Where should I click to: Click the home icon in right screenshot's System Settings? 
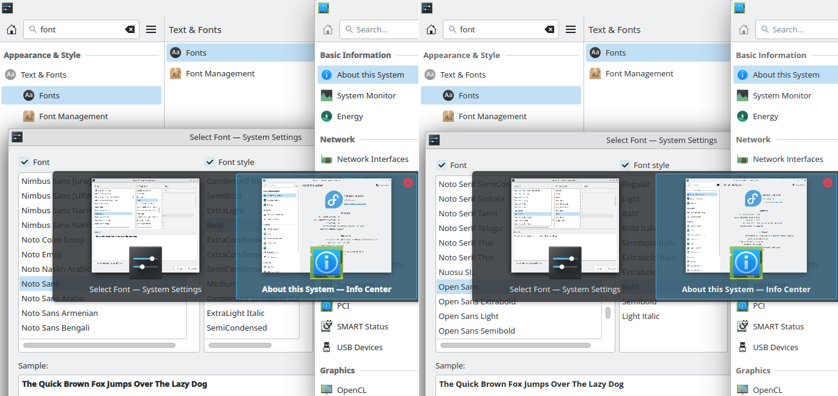point(431,29)
